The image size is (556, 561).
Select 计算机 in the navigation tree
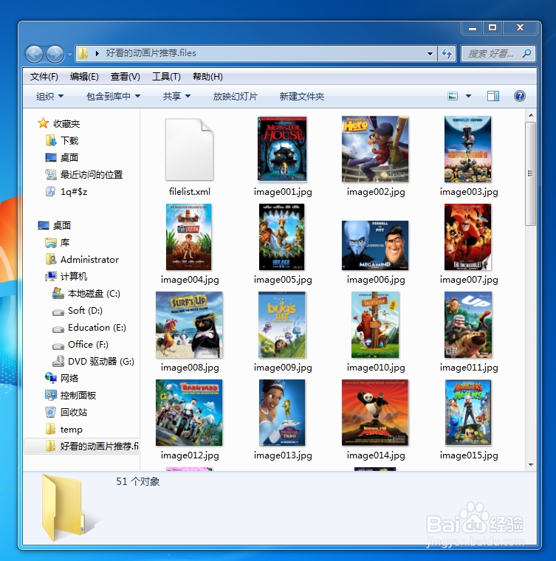pyautogui.click(x=66, y=276)
